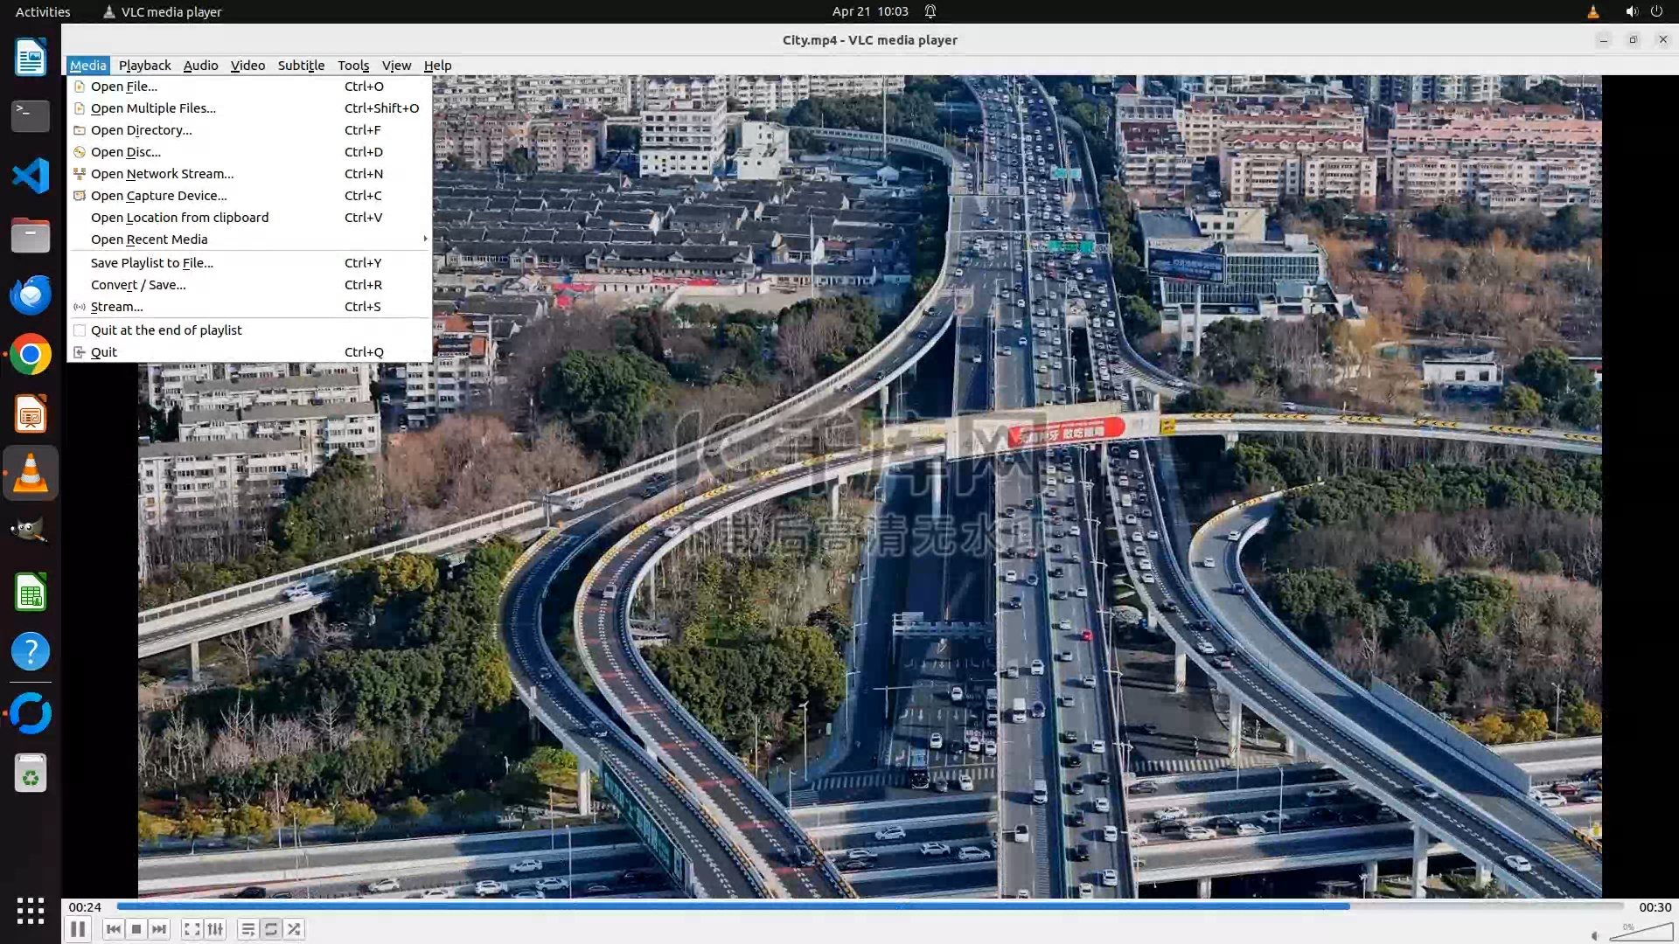Select Open Network Stream entry
This screenshot has width=1679, height=944.
pos(162,174)
